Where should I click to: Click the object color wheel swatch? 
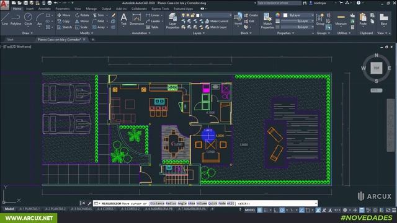point(278,15)
